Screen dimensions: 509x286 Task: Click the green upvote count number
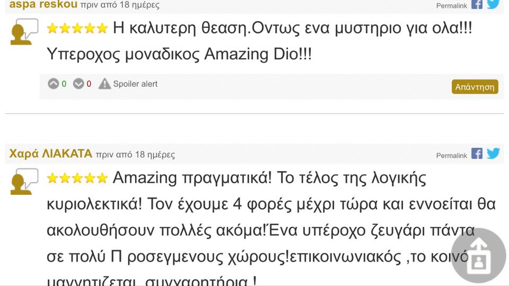pyautogui.click(x=64, y=84)
